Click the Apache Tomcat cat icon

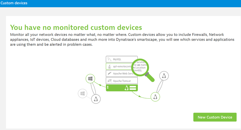[110, 81]
